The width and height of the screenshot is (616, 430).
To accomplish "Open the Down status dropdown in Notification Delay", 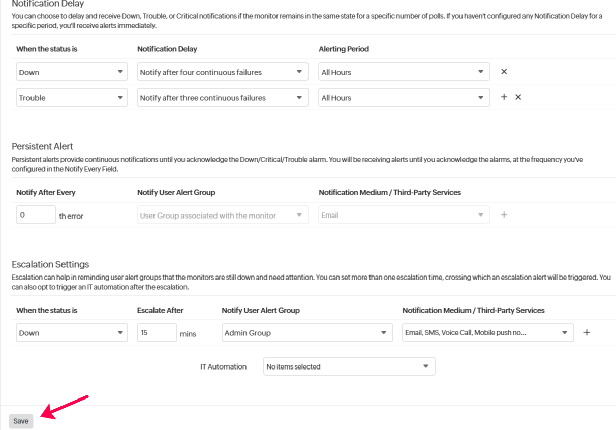I will coord(72,72).
